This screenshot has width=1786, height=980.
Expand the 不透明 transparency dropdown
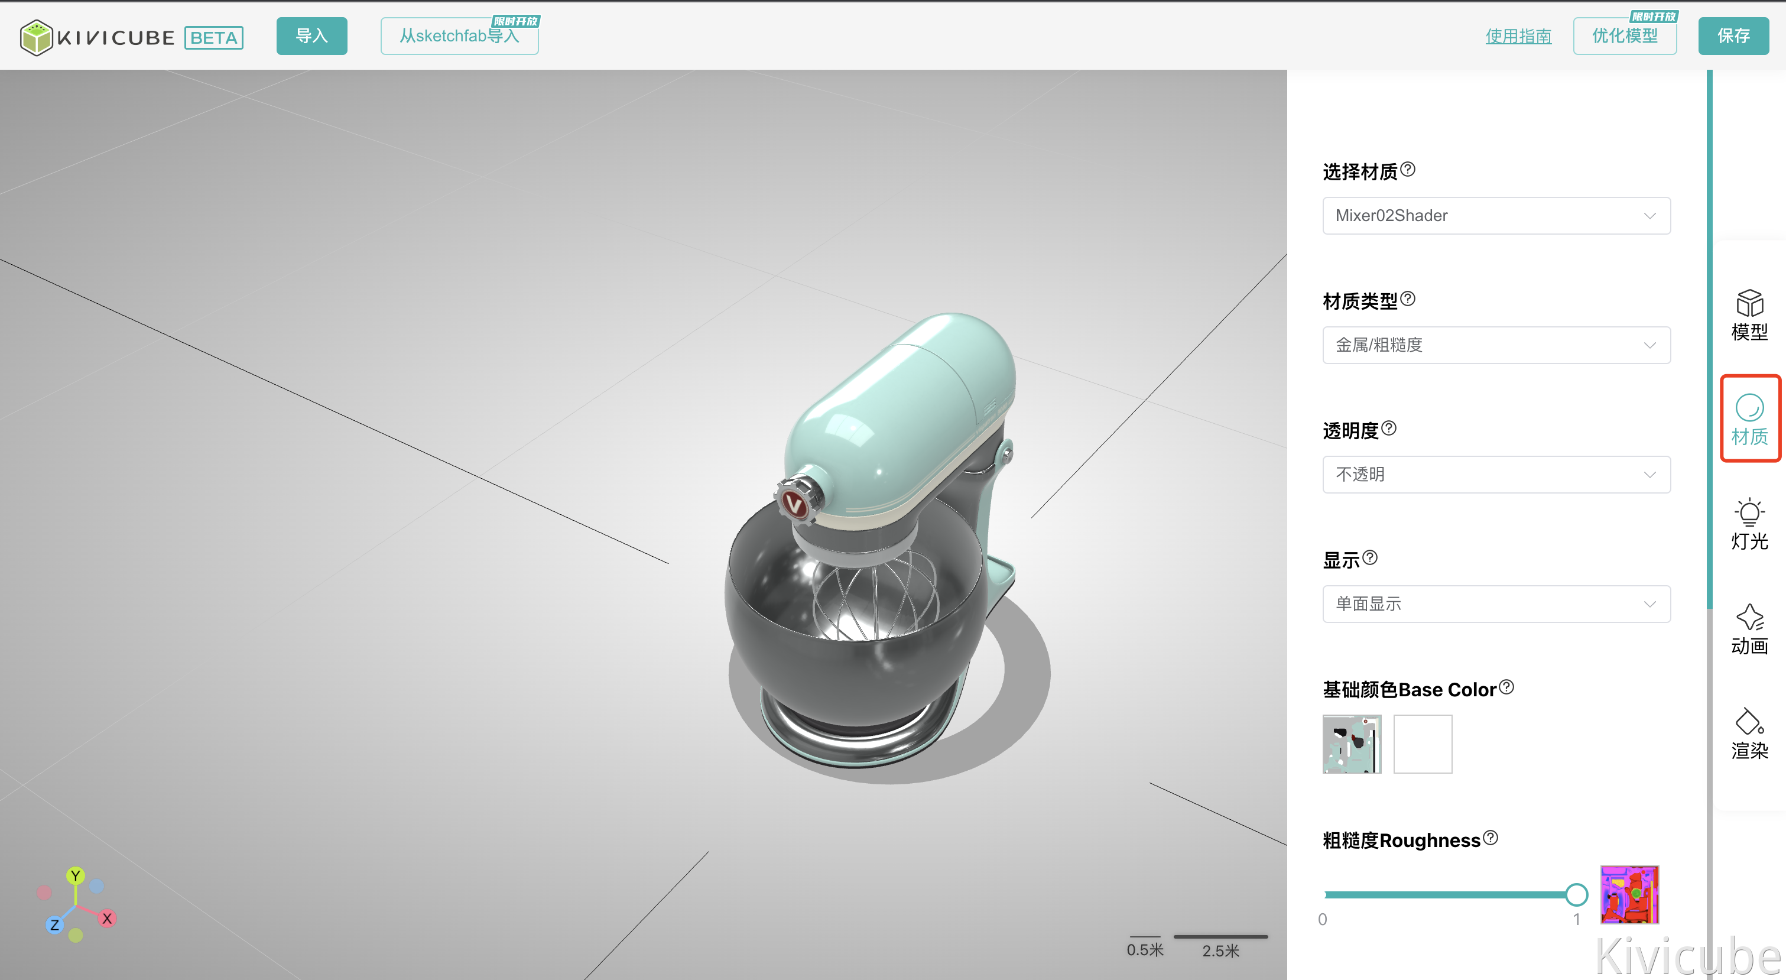pos(1496,475)
